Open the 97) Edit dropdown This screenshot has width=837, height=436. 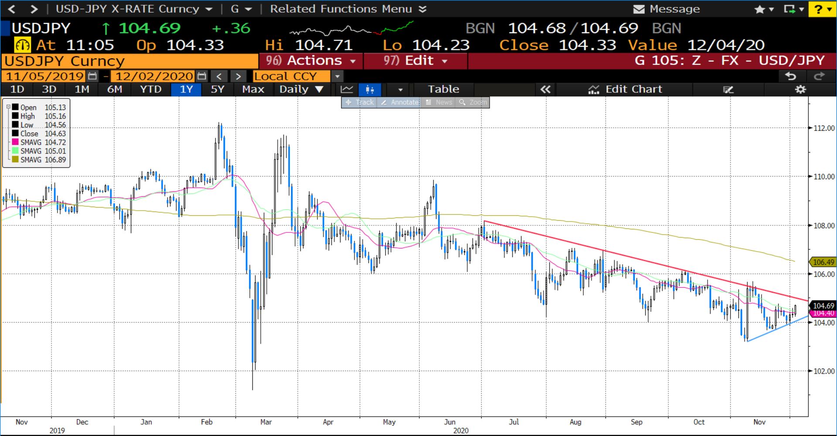[415, 61]
